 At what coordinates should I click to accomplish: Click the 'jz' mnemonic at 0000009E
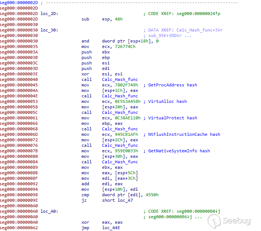pos(84,200)
